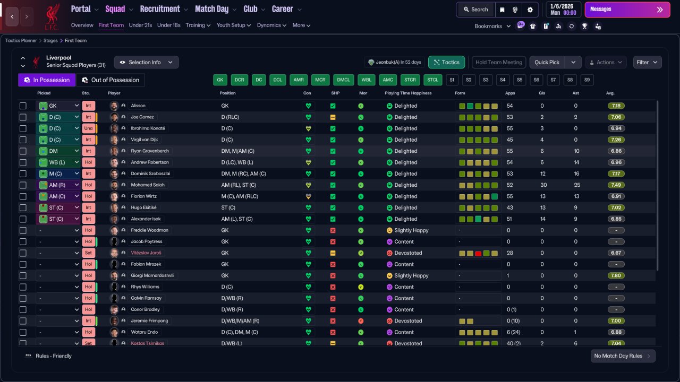Click the Liverpool LFC crest in header

[52, 15]
